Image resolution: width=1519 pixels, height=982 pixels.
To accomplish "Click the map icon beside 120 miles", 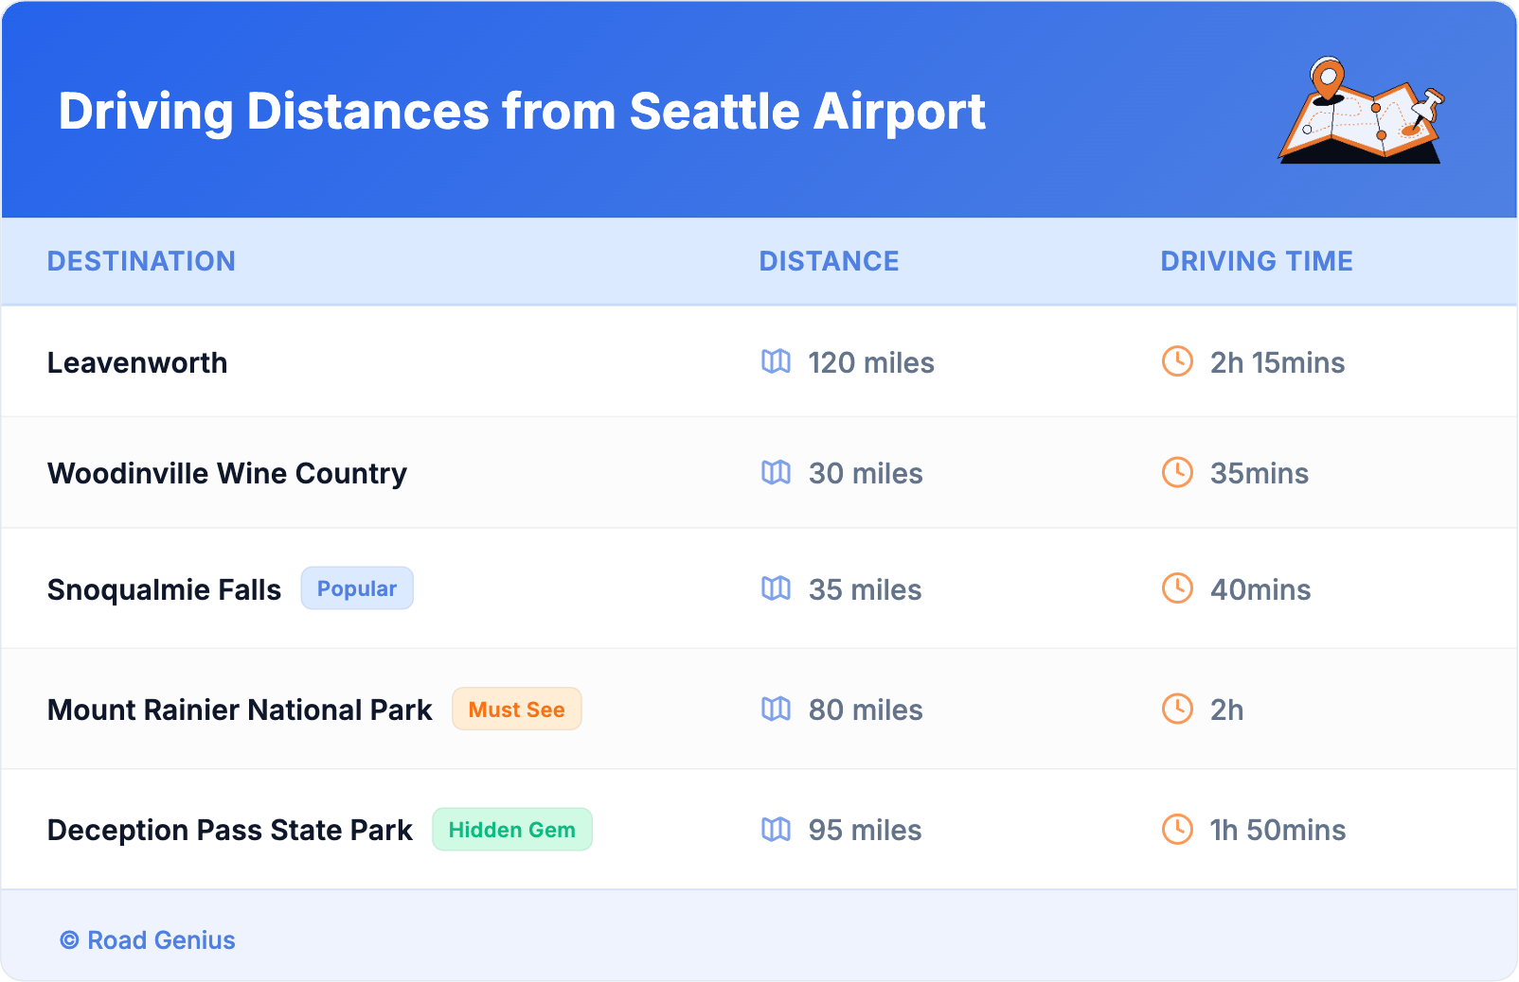I will (776, 361).
